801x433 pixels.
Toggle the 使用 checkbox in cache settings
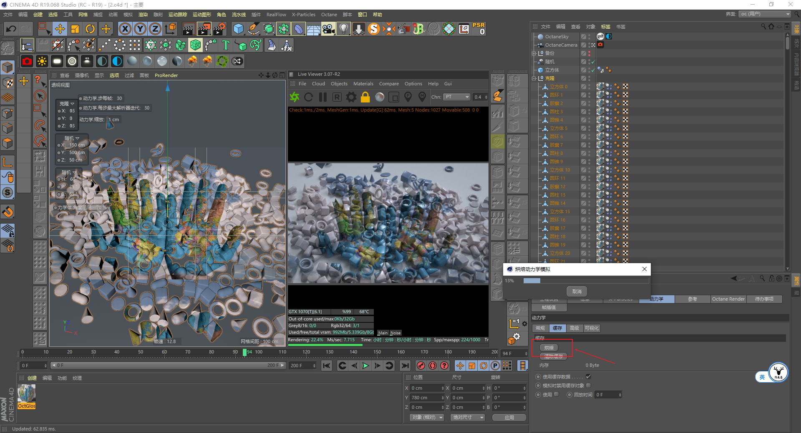[556, 394]
